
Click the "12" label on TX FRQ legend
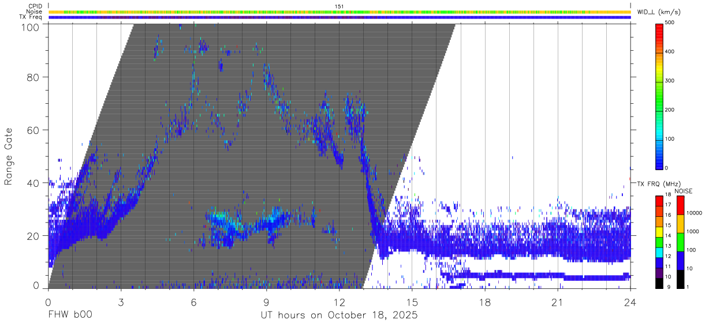668,256
